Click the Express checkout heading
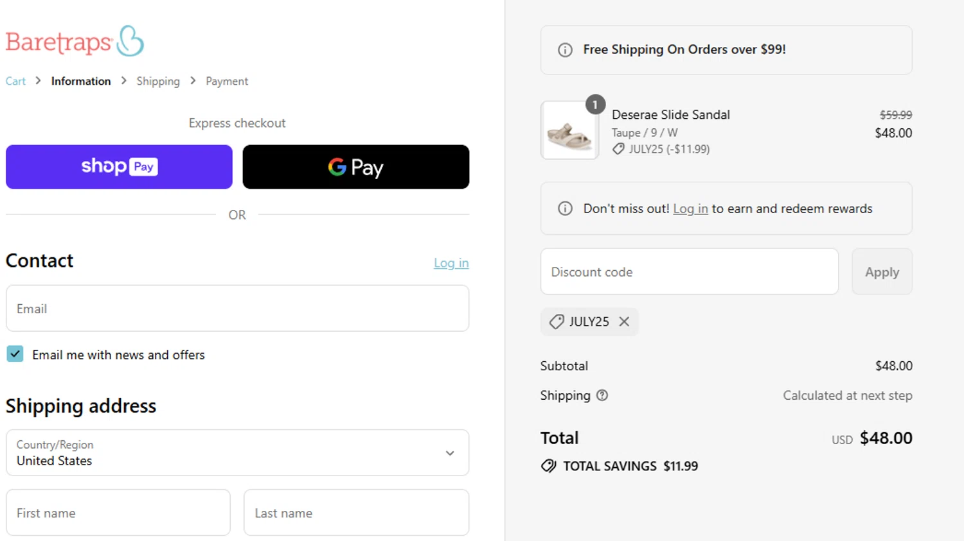Viewport: 964px width, 541px height. pyautogui.click(x=237, y=123)
